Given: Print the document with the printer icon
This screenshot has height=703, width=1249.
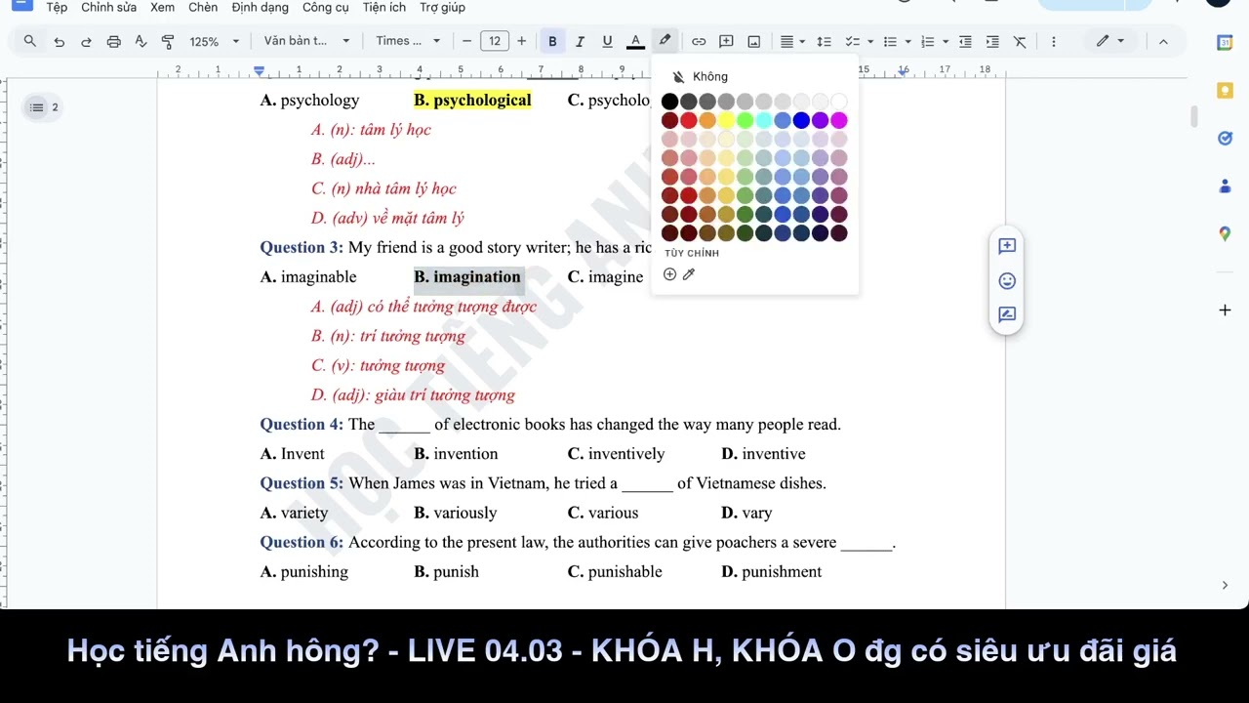Looking at the screenshot, I should pos(113,41).
